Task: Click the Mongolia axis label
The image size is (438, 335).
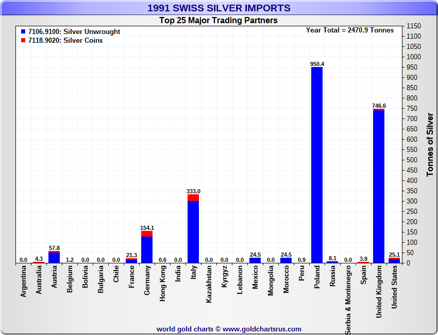Action: 271,280
